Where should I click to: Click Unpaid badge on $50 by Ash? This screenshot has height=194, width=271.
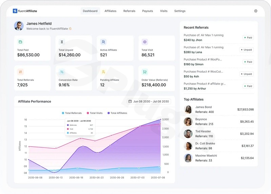(247, 74)
